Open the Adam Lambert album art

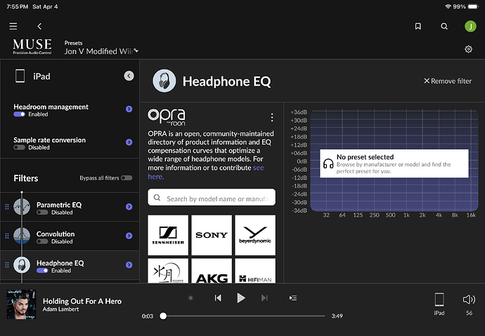tap(21, 304)
